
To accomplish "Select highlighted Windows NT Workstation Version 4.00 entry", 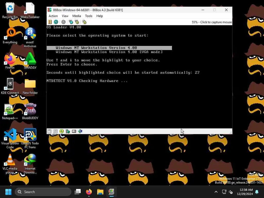I will (109, 48).
